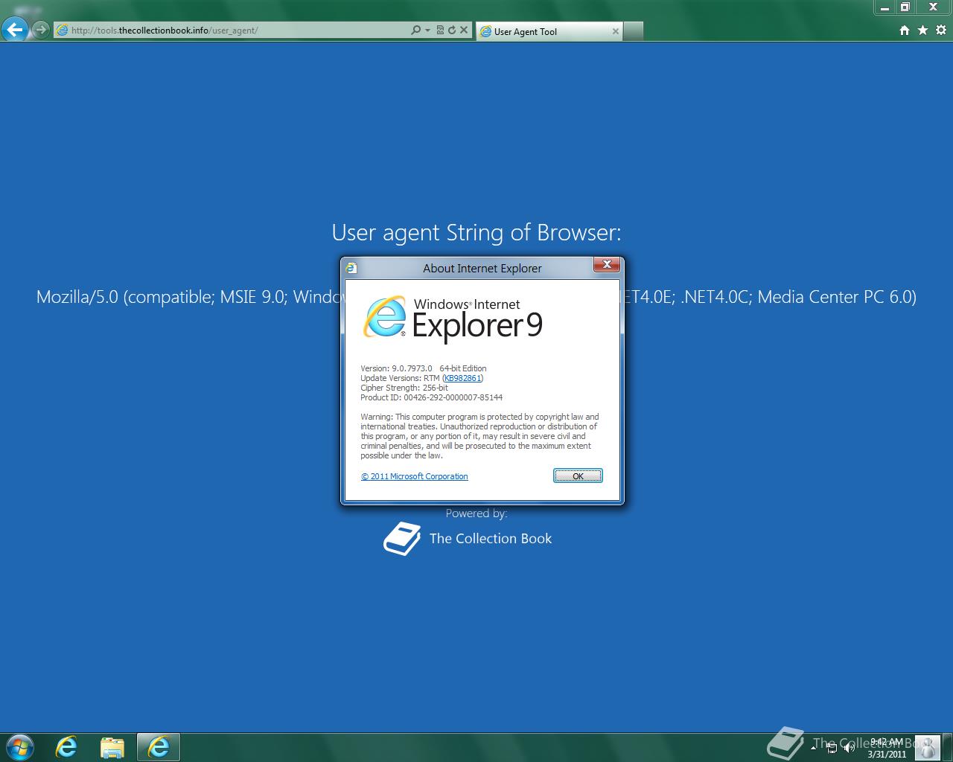
Task: Open the Windows Start orb
Action: (20, 746)
